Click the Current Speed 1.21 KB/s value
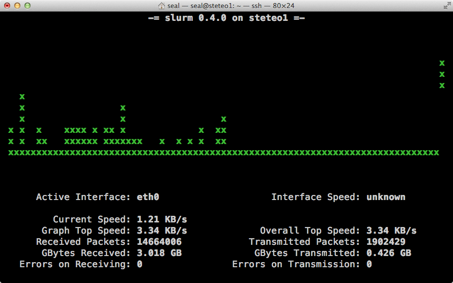This screenshot has width=453, height=283. coord(162,219)
